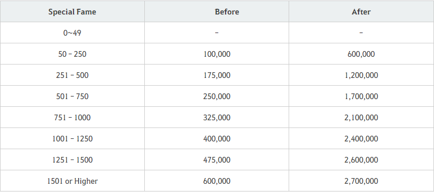Image resolution: width=434 pixels, height=192 pixels.
Task: Click the 2,700,000 After value
Action: click(x=361, y=181)
